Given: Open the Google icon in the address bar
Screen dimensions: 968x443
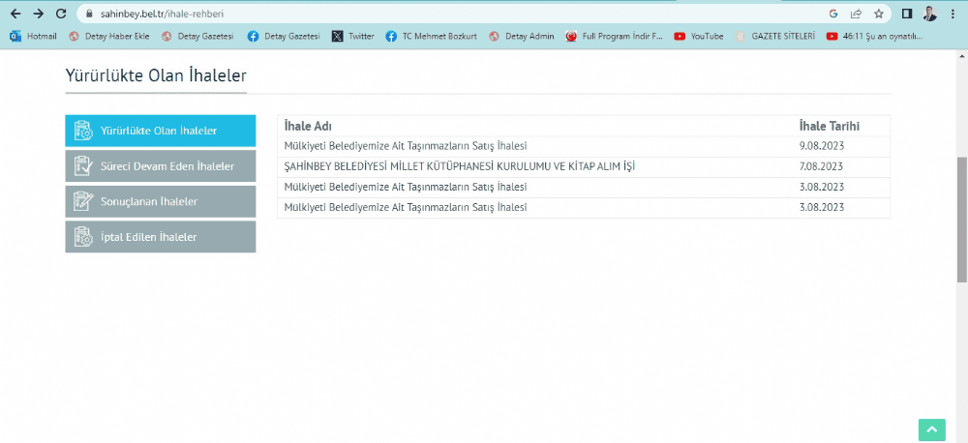Looking at the screenshot, I should (x=833, y=14).
